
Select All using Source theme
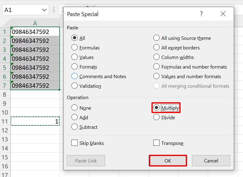point(156,38)
